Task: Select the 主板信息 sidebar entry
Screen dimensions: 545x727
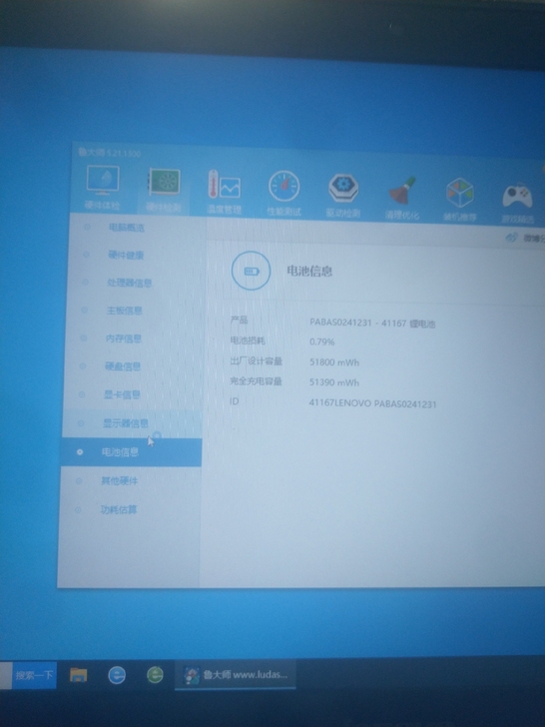Action: 124,311
